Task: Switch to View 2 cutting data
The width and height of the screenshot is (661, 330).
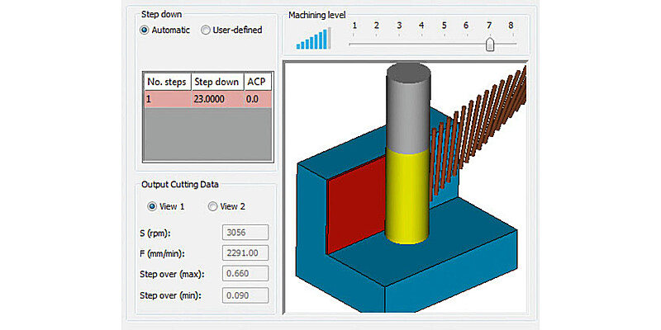Action: point(212,206)
